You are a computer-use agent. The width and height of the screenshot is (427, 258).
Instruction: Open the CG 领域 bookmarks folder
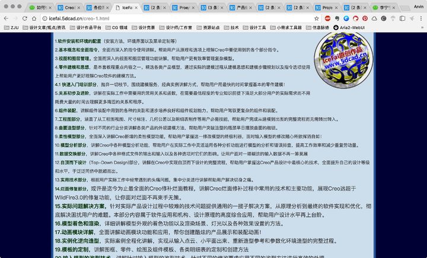[x=117, y=27]
